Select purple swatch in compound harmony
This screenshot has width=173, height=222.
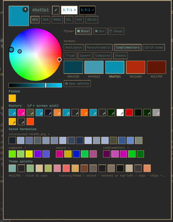click(38, 154)
